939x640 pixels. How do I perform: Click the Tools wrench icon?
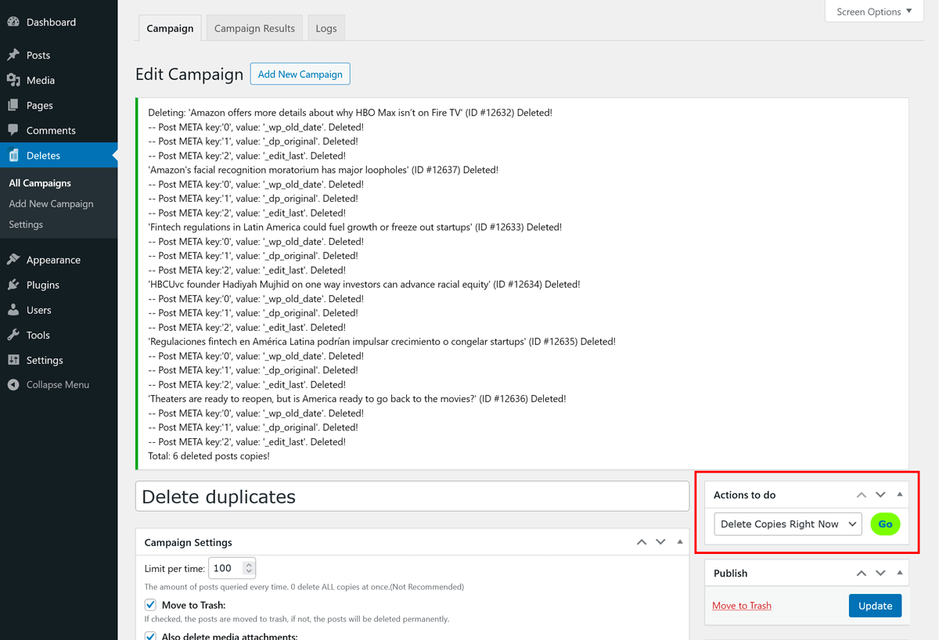tap(13, 335)
